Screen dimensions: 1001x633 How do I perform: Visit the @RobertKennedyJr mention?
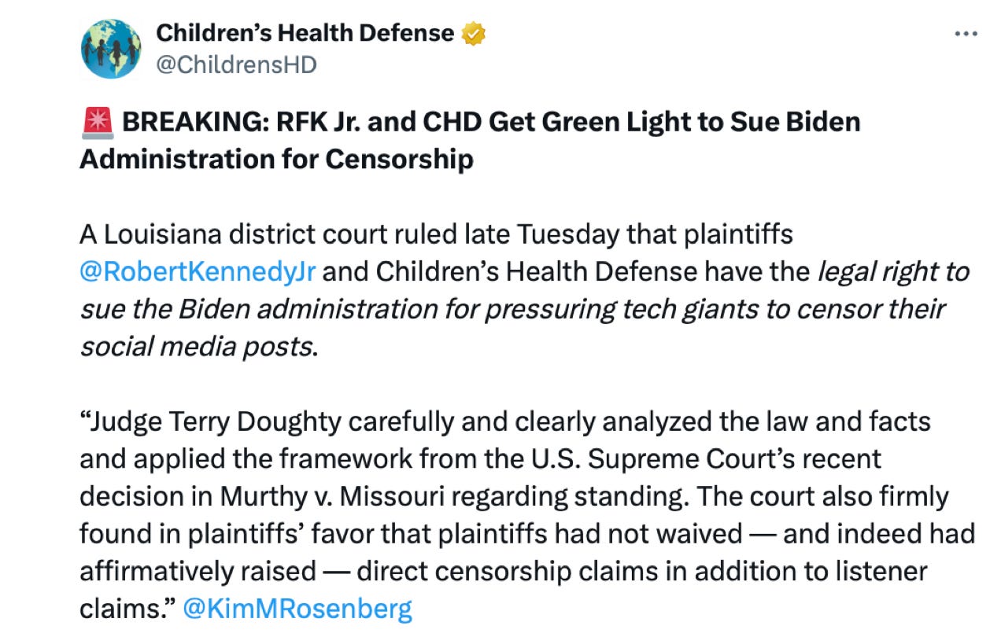(x=198, y=271)
